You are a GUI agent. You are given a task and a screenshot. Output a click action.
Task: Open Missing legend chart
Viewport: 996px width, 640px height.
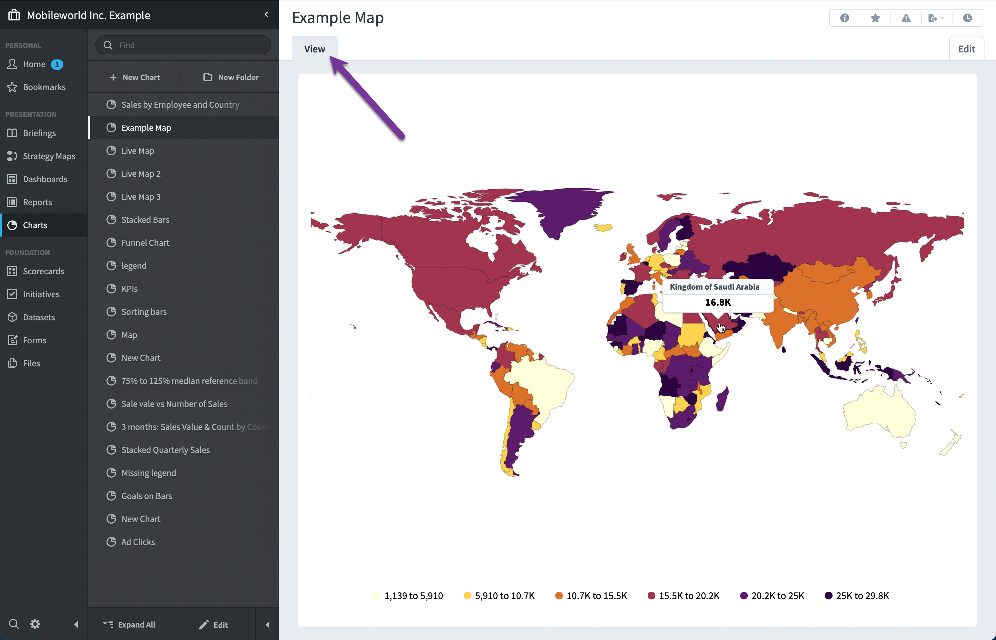(x=183, y=473)
